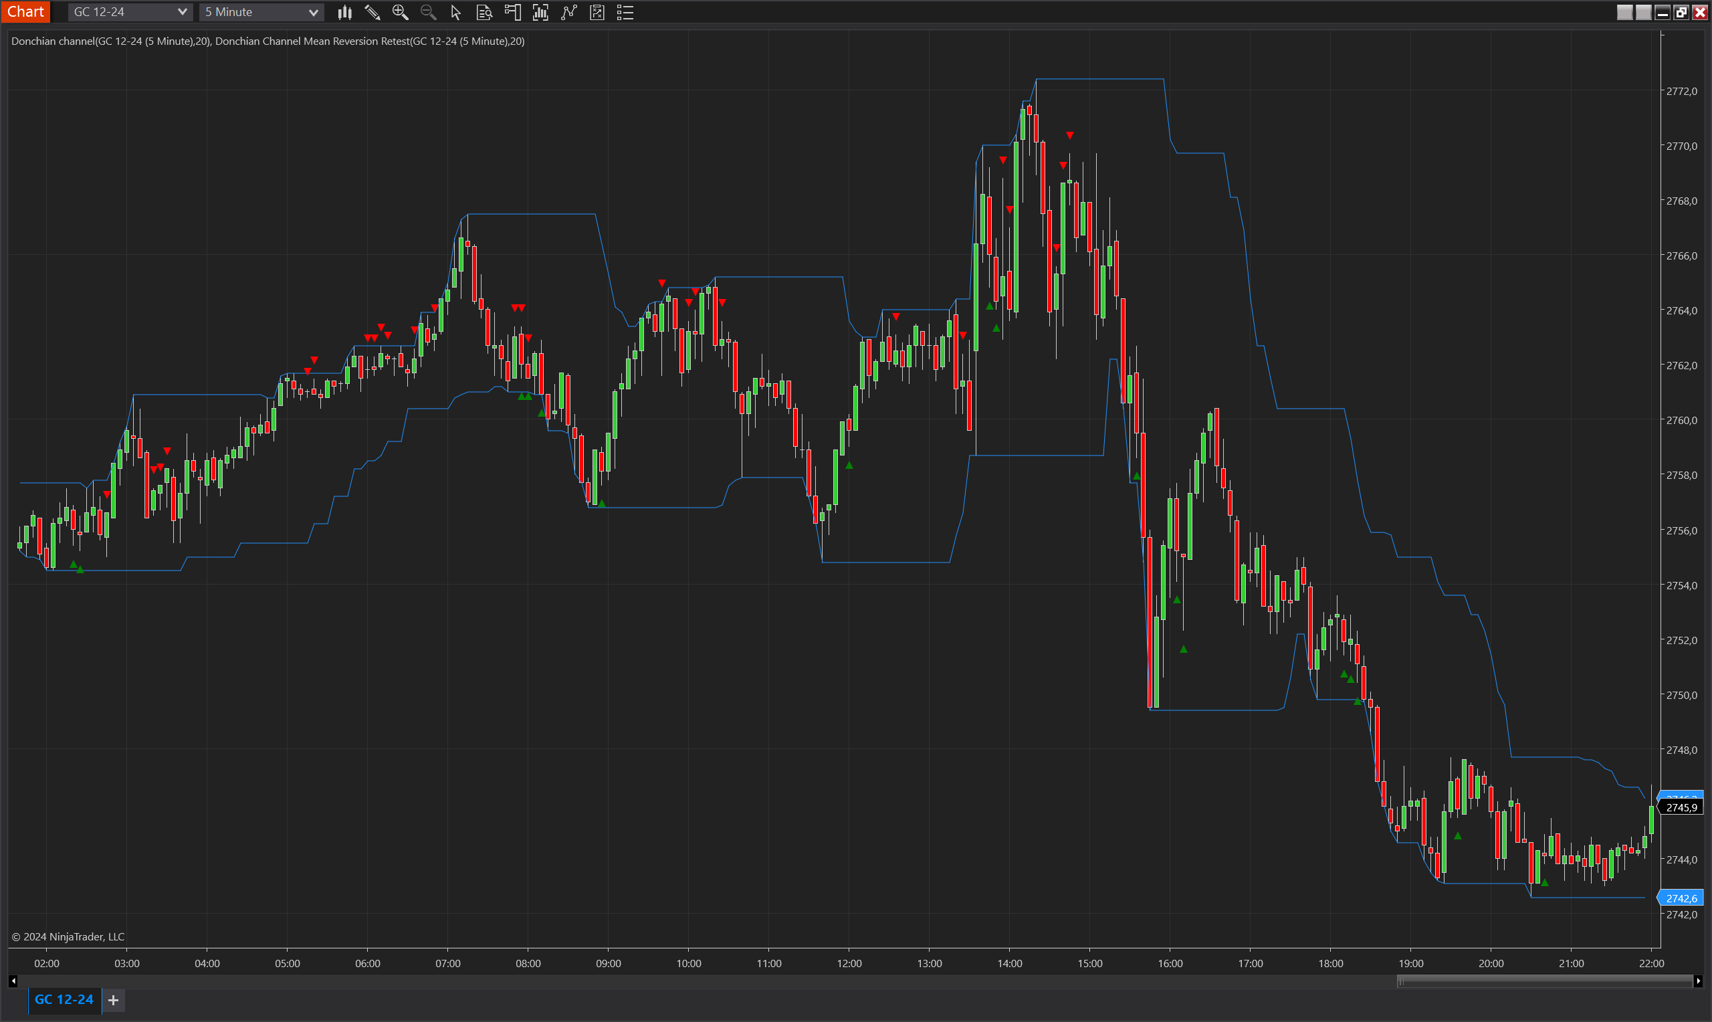Click the 22:00 time axis label
Screen dimensions: 1712x1022
point(1651,963)
